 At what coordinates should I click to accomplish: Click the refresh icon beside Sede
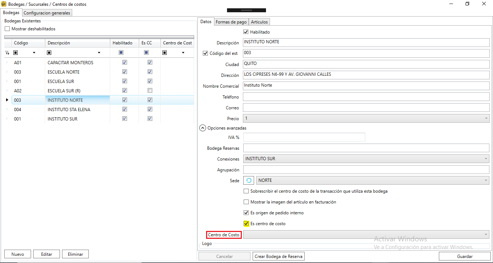tap(249, 180)
